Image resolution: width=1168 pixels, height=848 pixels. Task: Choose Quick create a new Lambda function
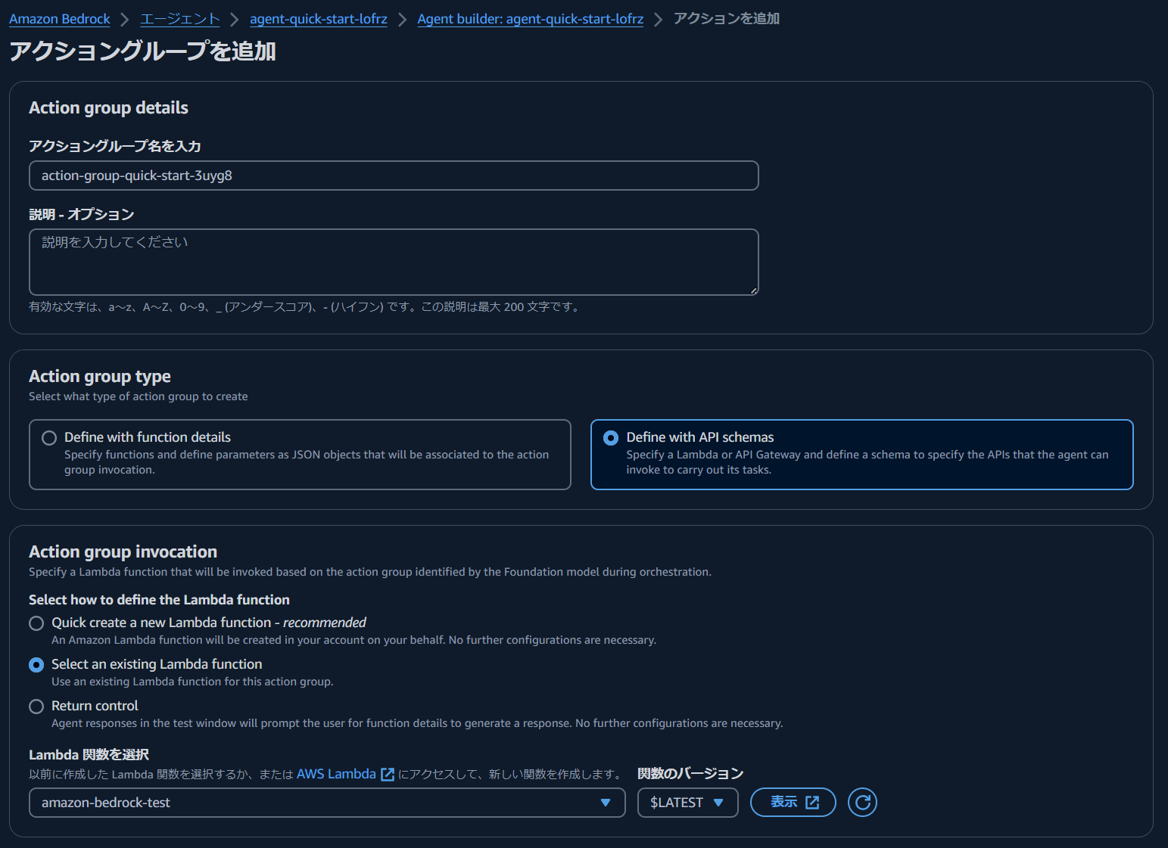[x=36, y=623]
